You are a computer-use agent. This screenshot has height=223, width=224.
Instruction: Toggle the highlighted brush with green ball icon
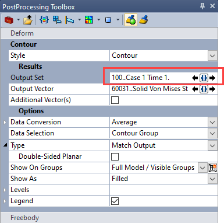point(131,20)
